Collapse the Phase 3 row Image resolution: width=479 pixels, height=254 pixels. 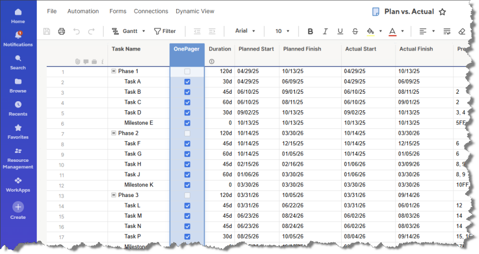coord(114,195)
